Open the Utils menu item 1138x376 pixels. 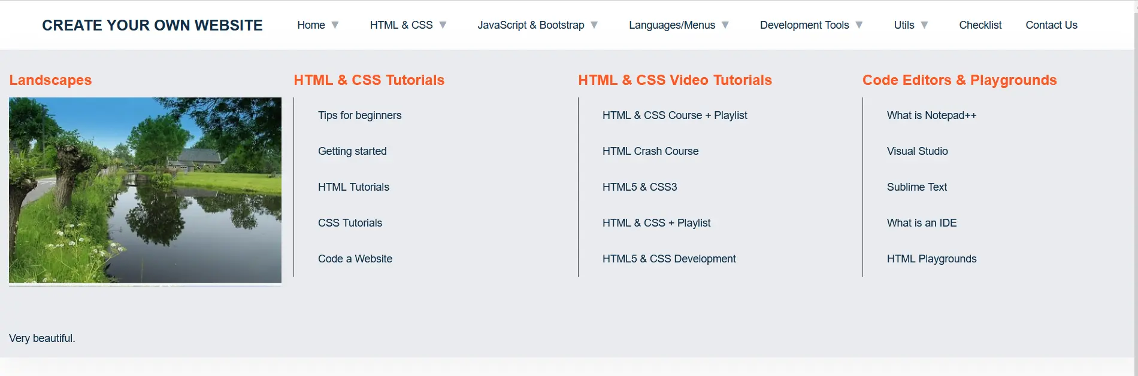(x=904, y=25)
